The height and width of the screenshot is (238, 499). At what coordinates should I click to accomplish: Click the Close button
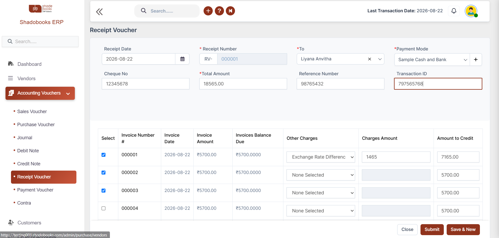pos(407,229)
